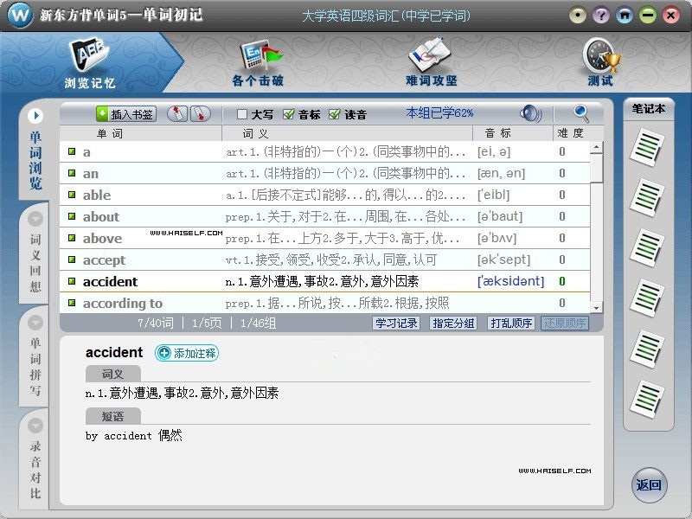Switch to the 各个击破 tab
Image resolution: width=692 pixels, height=519 pixels.
(258, 62)
